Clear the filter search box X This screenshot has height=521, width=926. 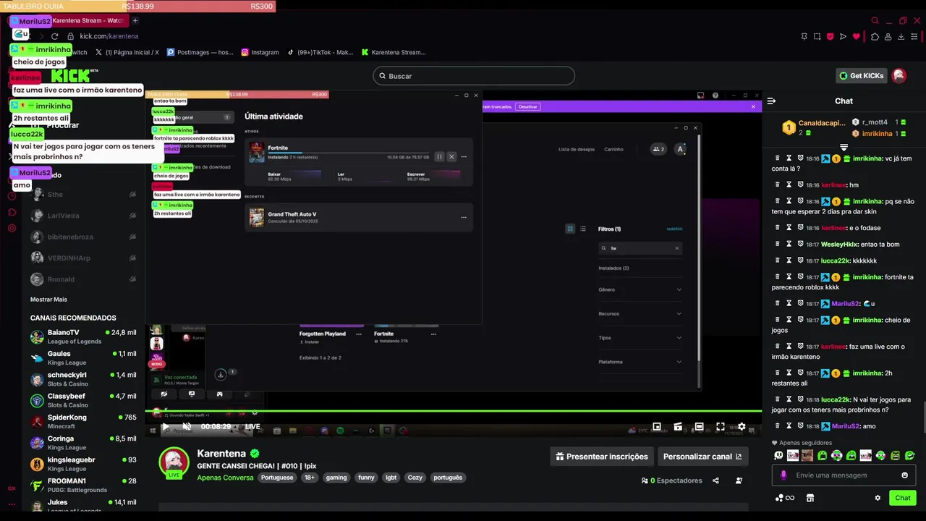coord(677,248)
